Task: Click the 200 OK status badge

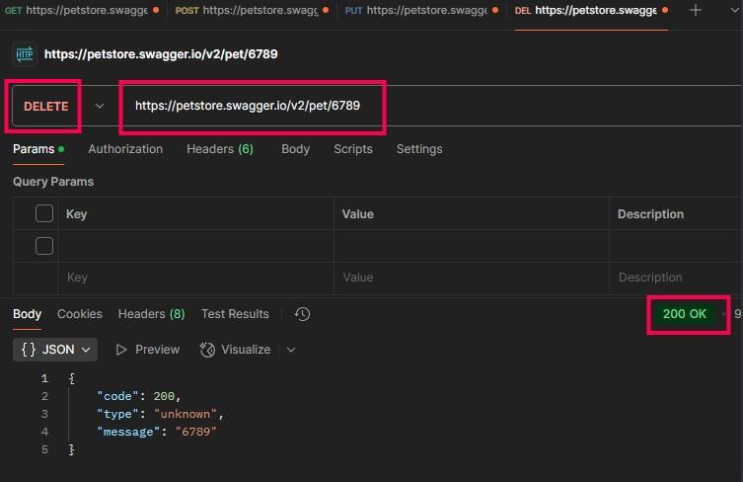Action: [684, 314]
